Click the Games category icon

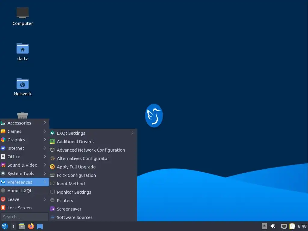3,131
